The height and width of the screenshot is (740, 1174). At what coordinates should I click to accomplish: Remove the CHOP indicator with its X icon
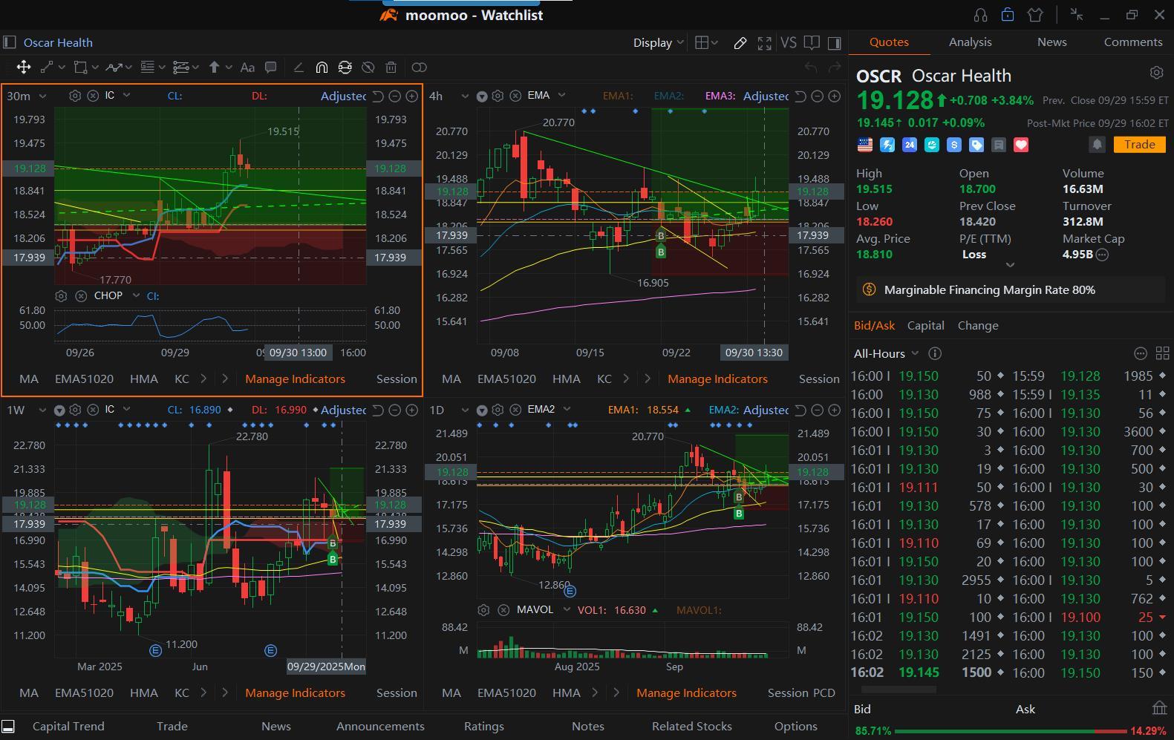coord(81,296)
